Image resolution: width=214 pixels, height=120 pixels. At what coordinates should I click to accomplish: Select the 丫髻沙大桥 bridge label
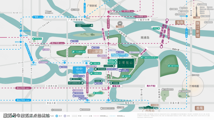click(x=143, y=20)
